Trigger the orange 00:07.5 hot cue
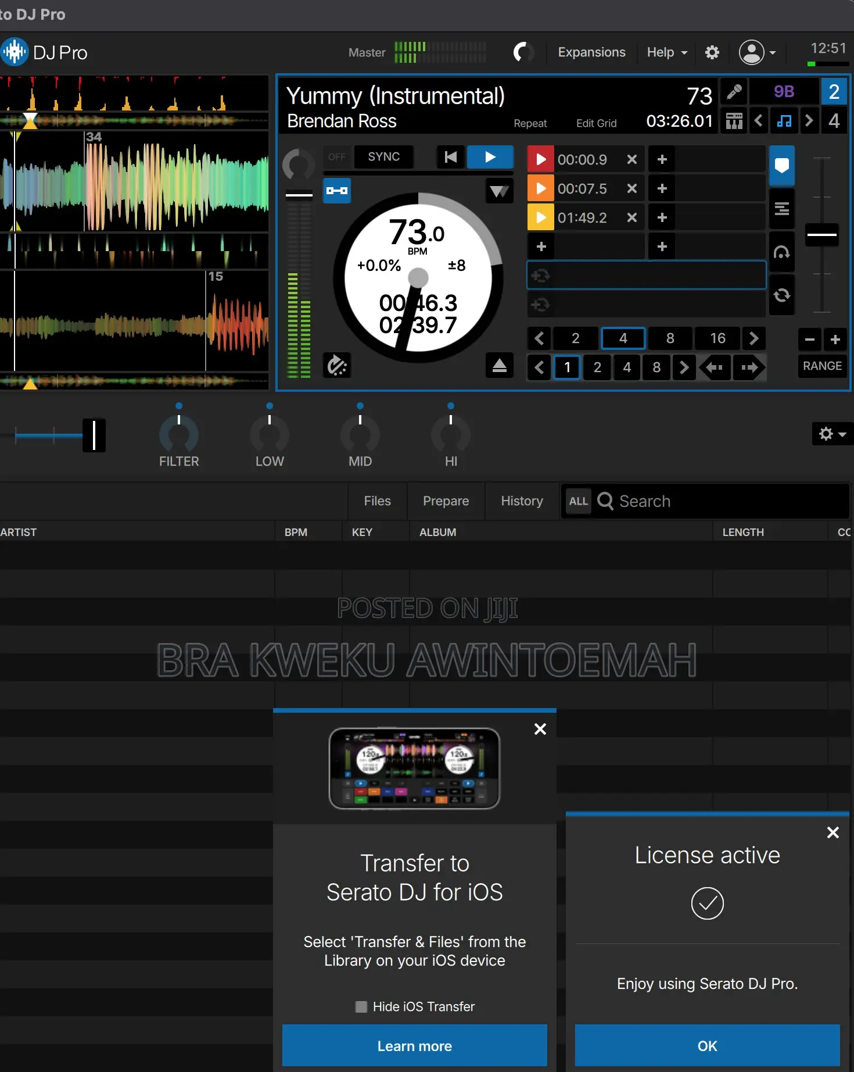Screen dimensions: 854x1072 pyautogui.click(x=540, y=188)
